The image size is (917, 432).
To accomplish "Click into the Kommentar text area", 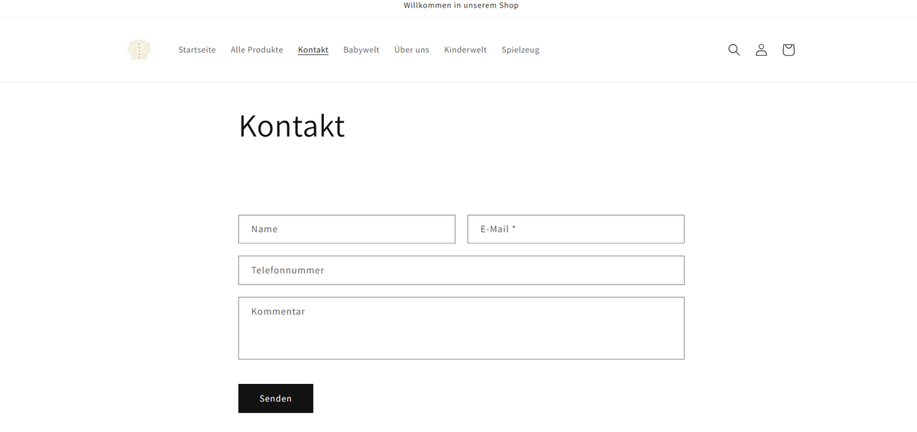I will tap(462, 328).
